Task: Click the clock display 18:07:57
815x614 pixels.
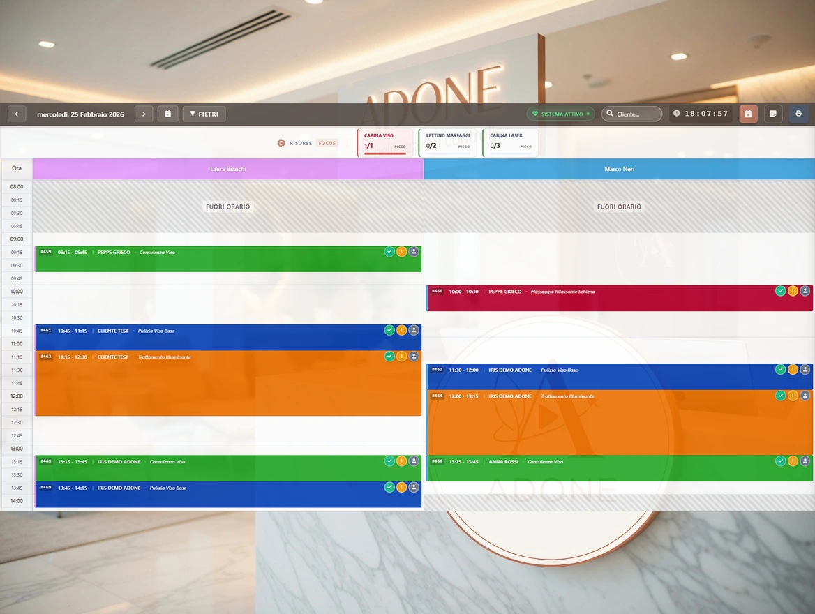Action: coord(701,113)
